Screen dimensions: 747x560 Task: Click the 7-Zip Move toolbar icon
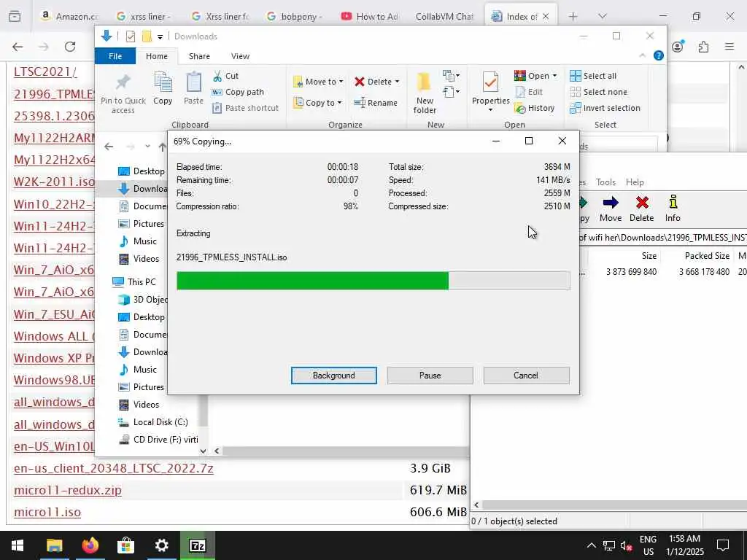click(x=611, y=209)
